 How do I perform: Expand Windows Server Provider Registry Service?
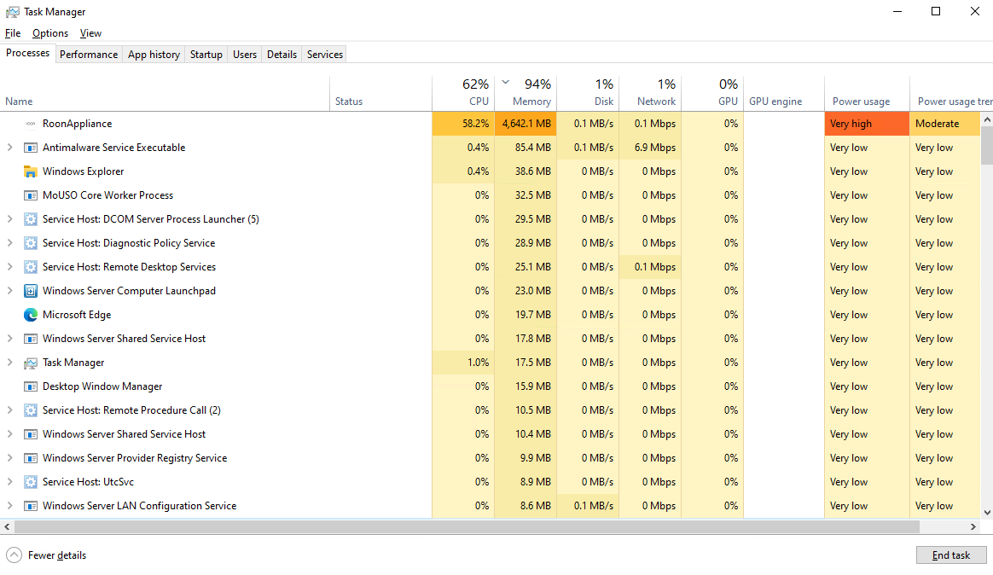tap(9, 458)
